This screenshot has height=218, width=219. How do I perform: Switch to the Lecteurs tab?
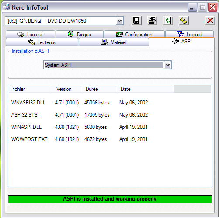click(x=42, y=42)
